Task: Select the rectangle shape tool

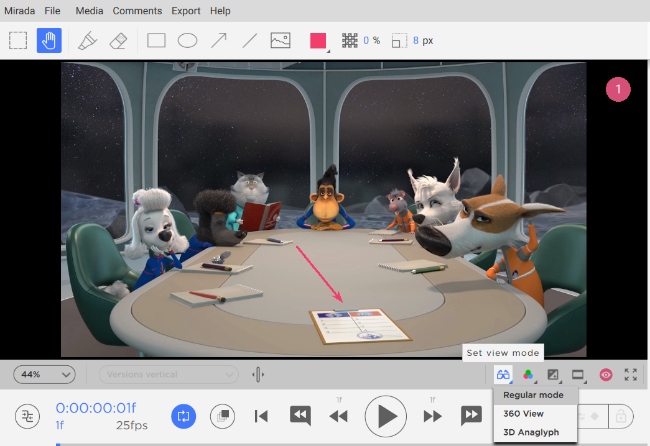Action: [x=156, y=40]
